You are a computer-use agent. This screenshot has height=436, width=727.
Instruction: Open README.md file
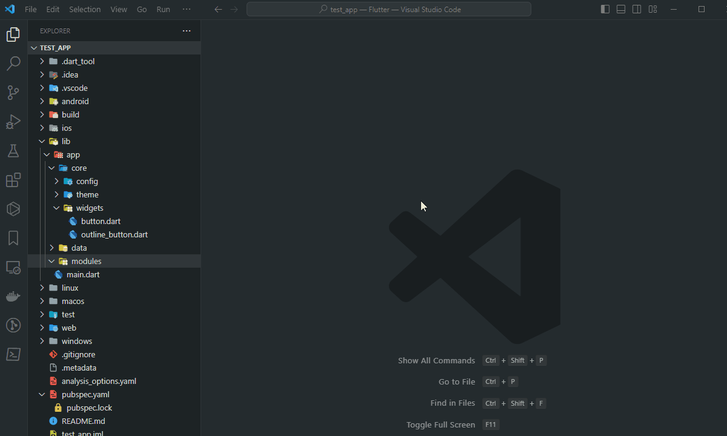(115, 421)
